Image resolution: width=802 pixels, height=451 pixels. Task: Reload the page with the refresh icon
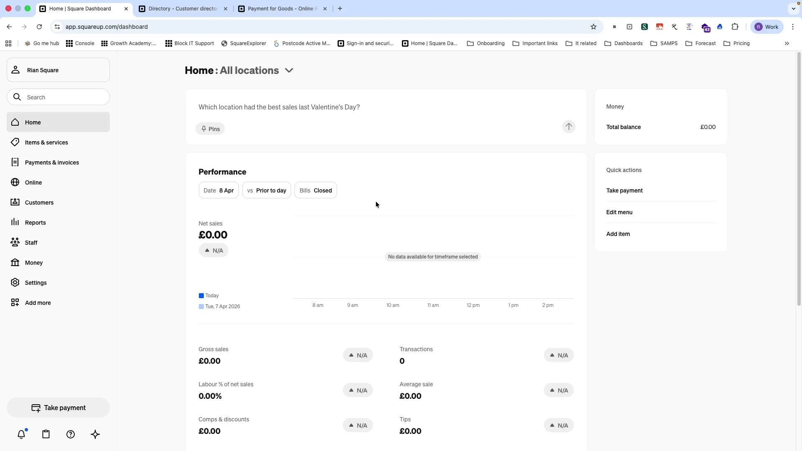pos(39,27)
